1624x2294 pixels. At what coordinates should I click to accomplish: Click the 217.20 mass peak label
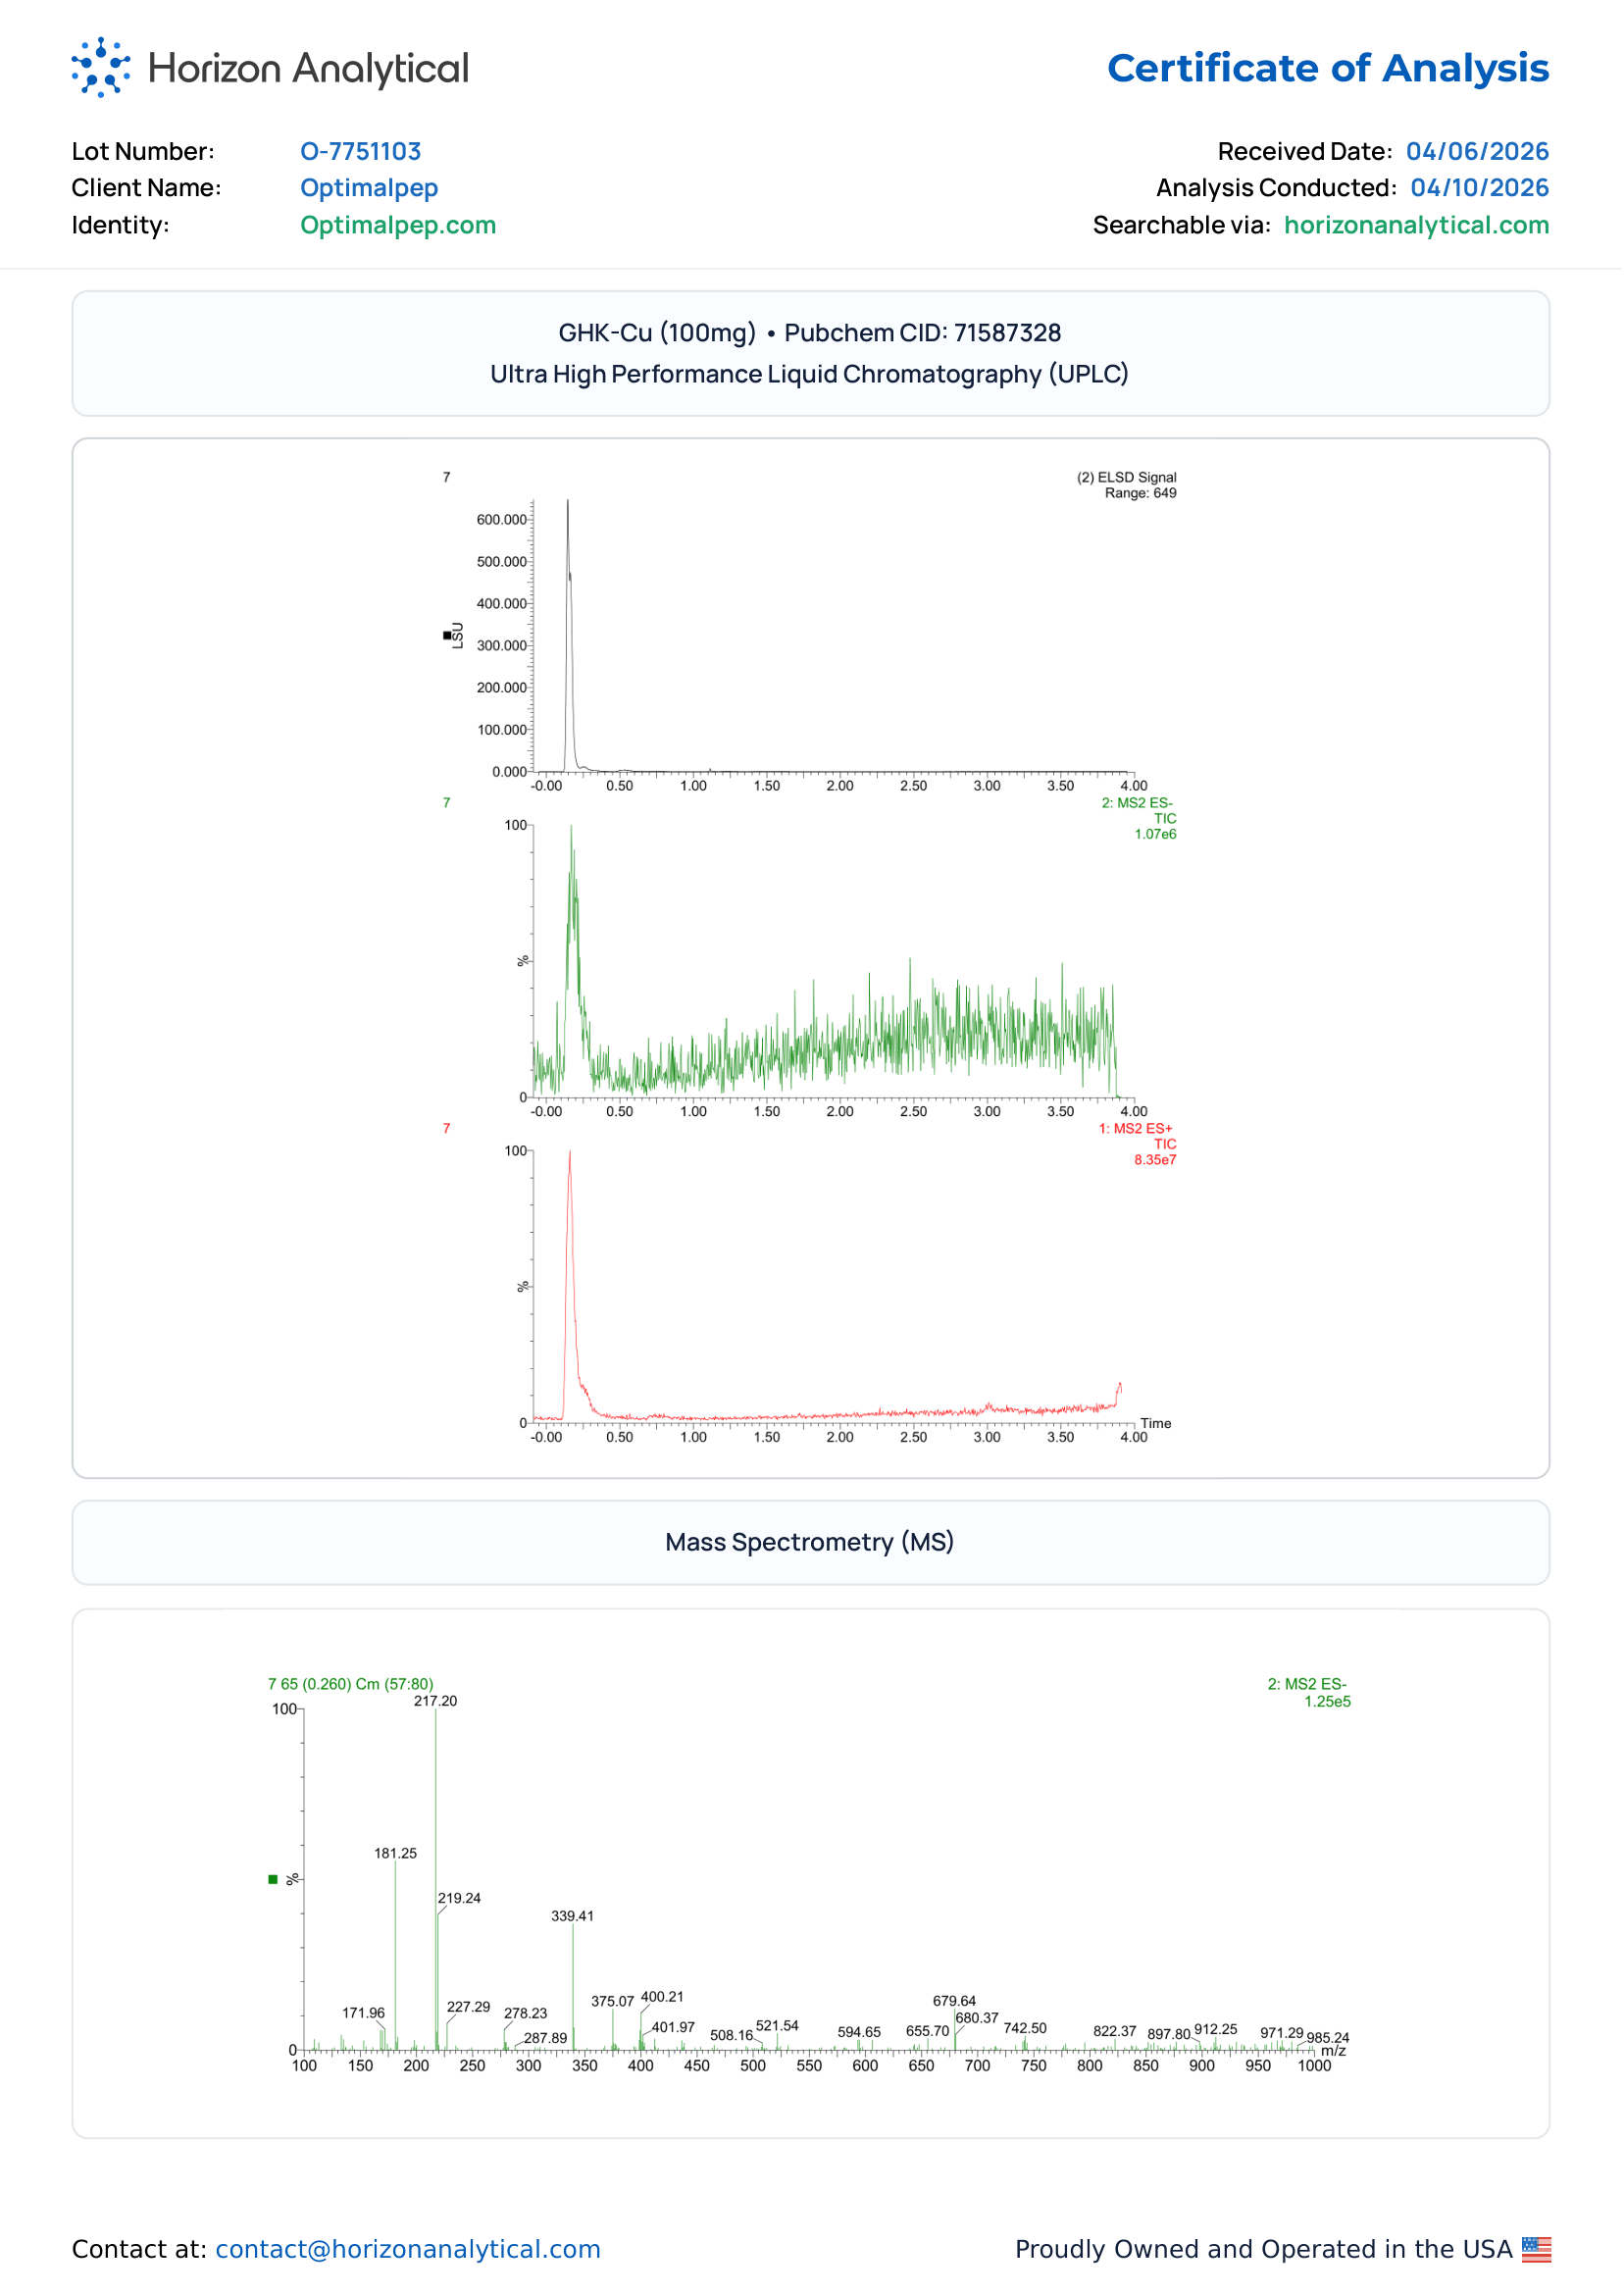coord(436,1702)
